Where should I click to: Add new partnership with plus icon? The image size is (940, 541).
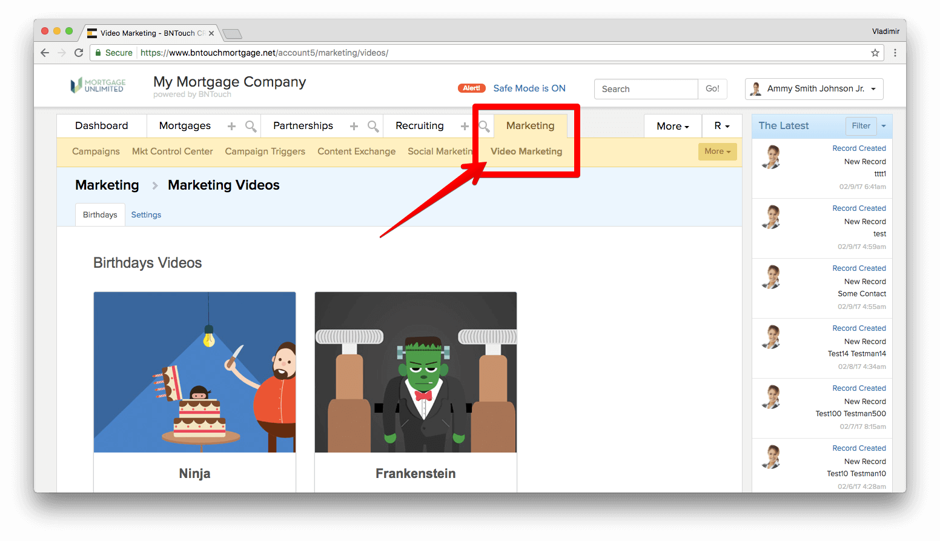tap(354, 126)
